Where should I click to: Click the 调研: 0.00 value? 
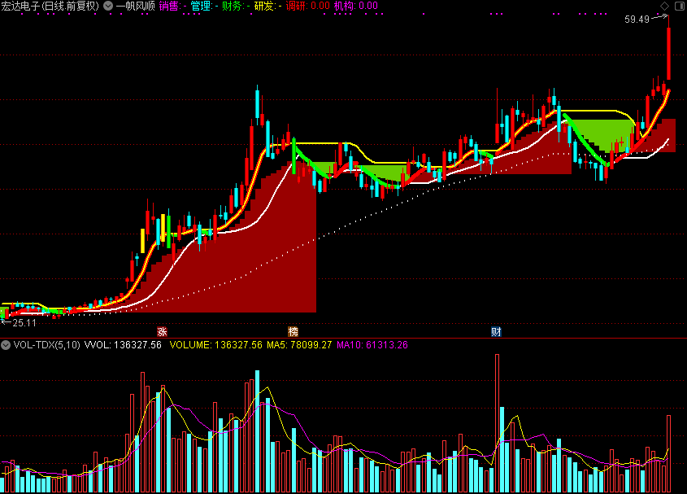click(307, 7)
